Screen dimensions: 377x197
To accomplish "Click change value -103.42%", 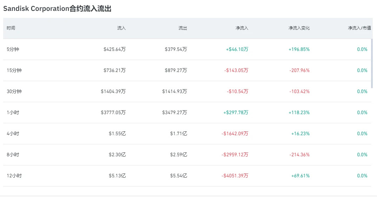I will (x=299, y=91).
